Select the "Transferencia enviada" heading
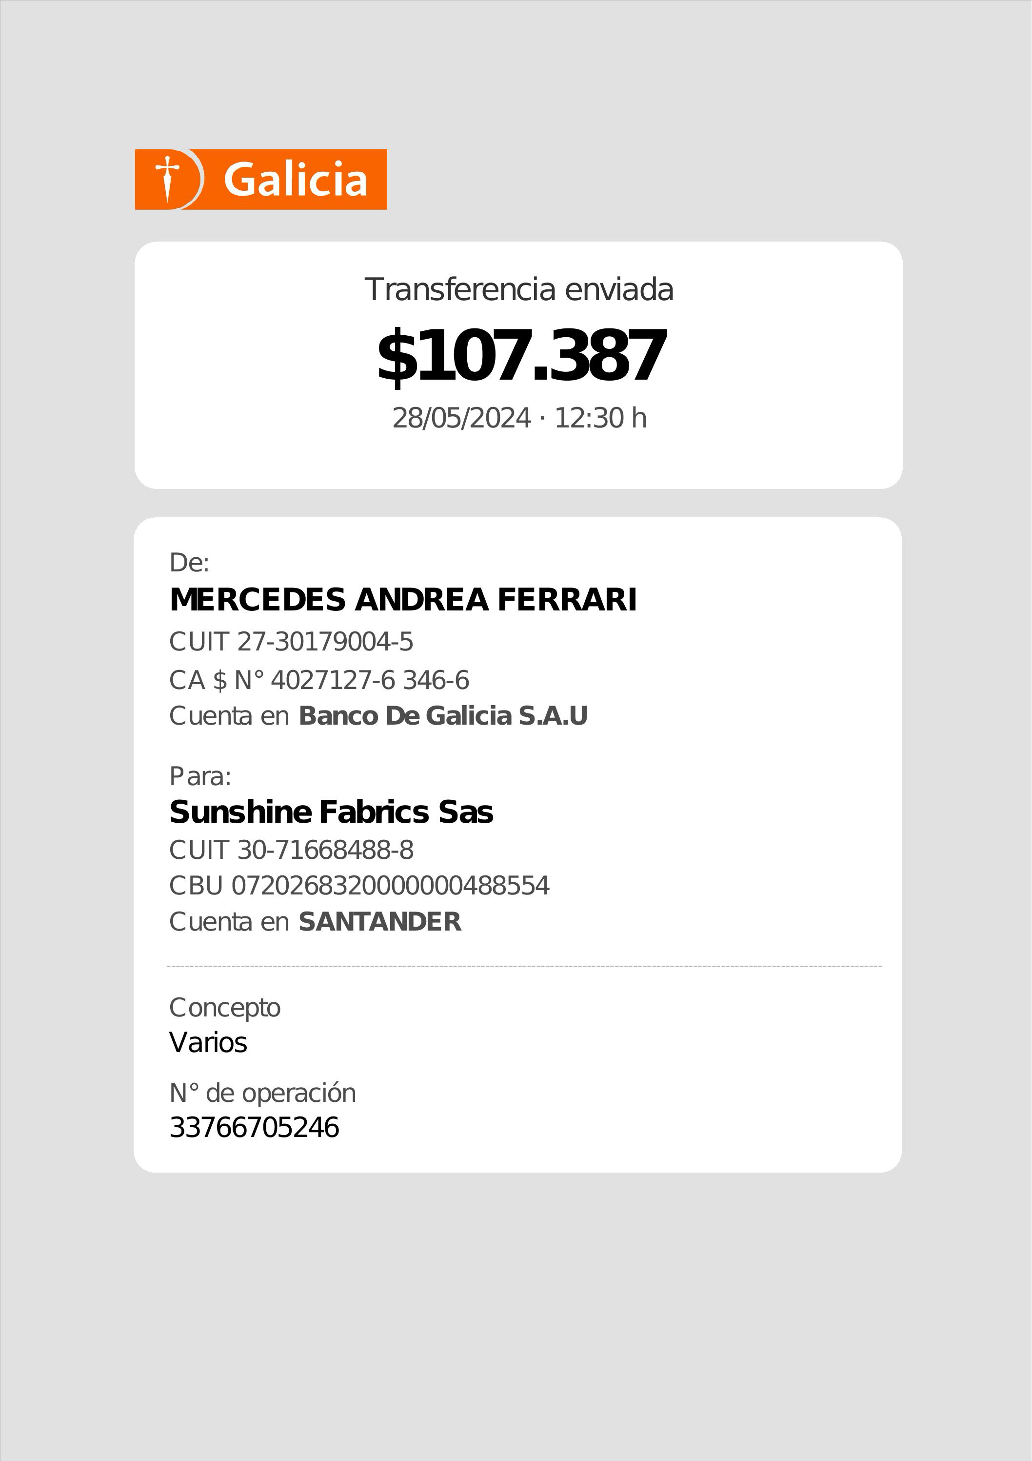This screenshot has height=1461, width=1032. click(518, 289)
